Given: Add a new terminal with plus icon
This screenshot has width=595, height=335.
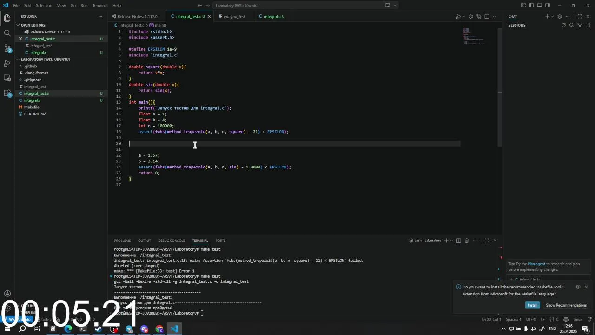Looking at the screenshot, I should (446, 241).
